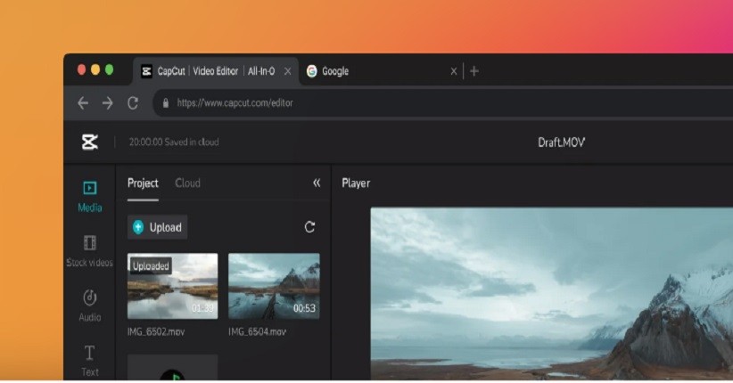Close the Google browser tab
This screenshot has width=733, height=383.
coord(454,71)
